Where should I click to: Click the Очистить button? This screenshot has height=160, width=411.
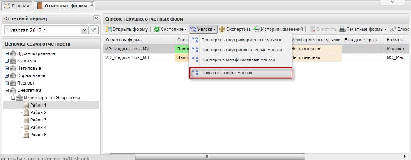[x=323, y=29]
